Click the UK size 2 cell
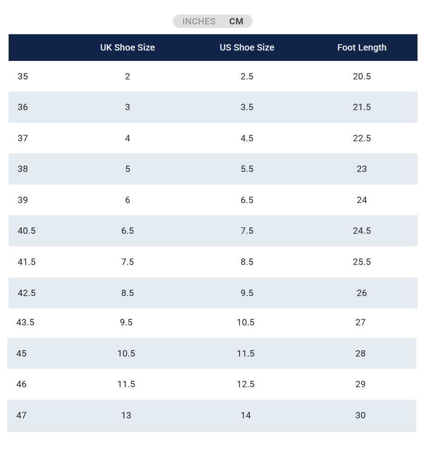This screenshot has width=427, height=449. 127,76
